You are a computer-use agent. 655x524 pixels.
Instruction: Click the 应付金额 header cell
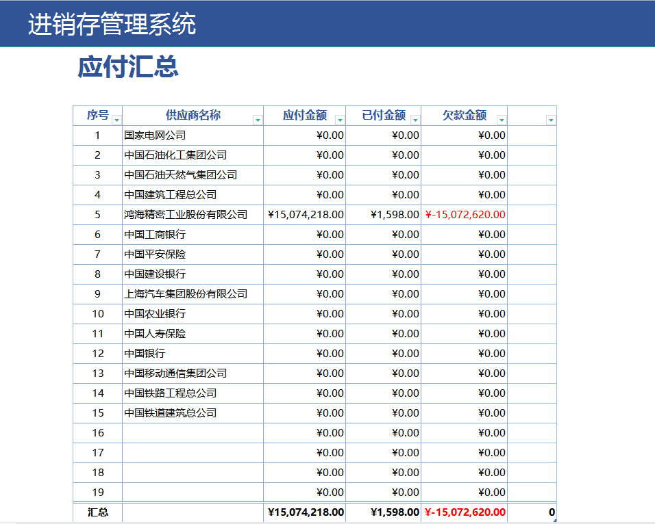304,116
